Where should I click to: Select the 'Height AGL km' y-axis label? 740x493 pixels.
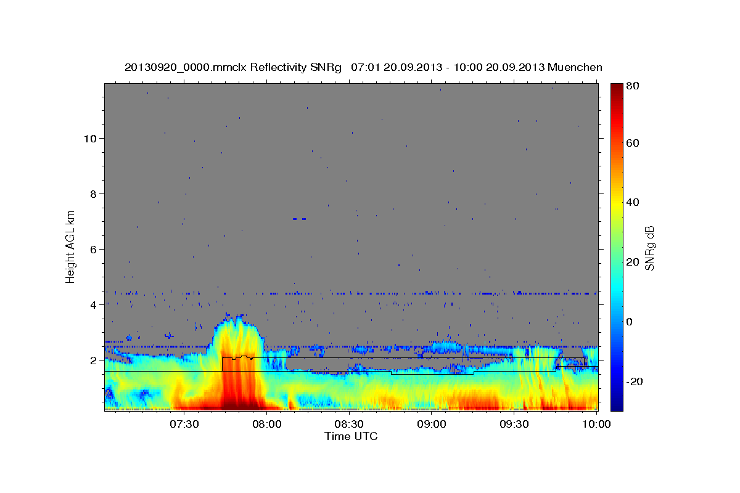71,246
